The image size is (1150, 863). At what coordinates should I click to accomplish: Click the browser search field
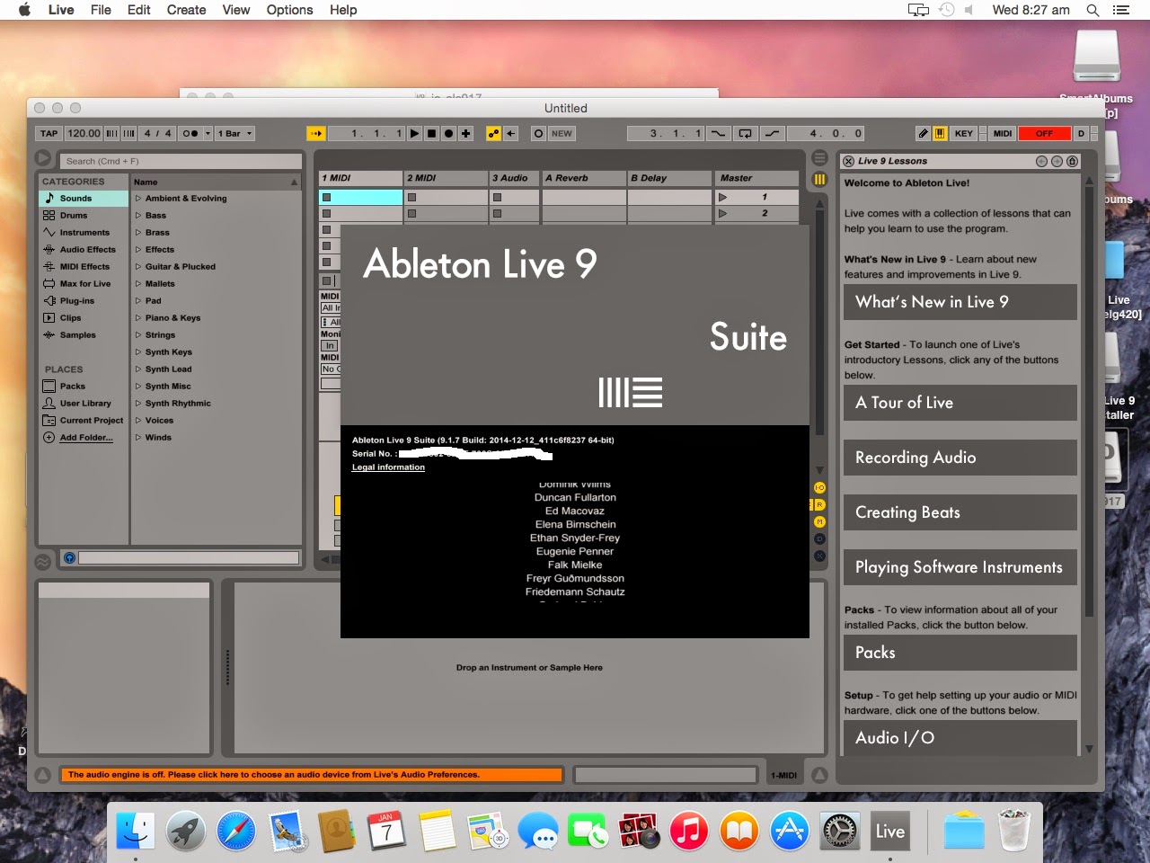pyautogui.click(x=182, y=161)
